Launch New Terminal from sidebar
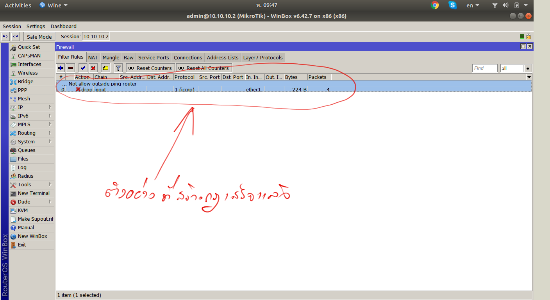 point(32,193)
